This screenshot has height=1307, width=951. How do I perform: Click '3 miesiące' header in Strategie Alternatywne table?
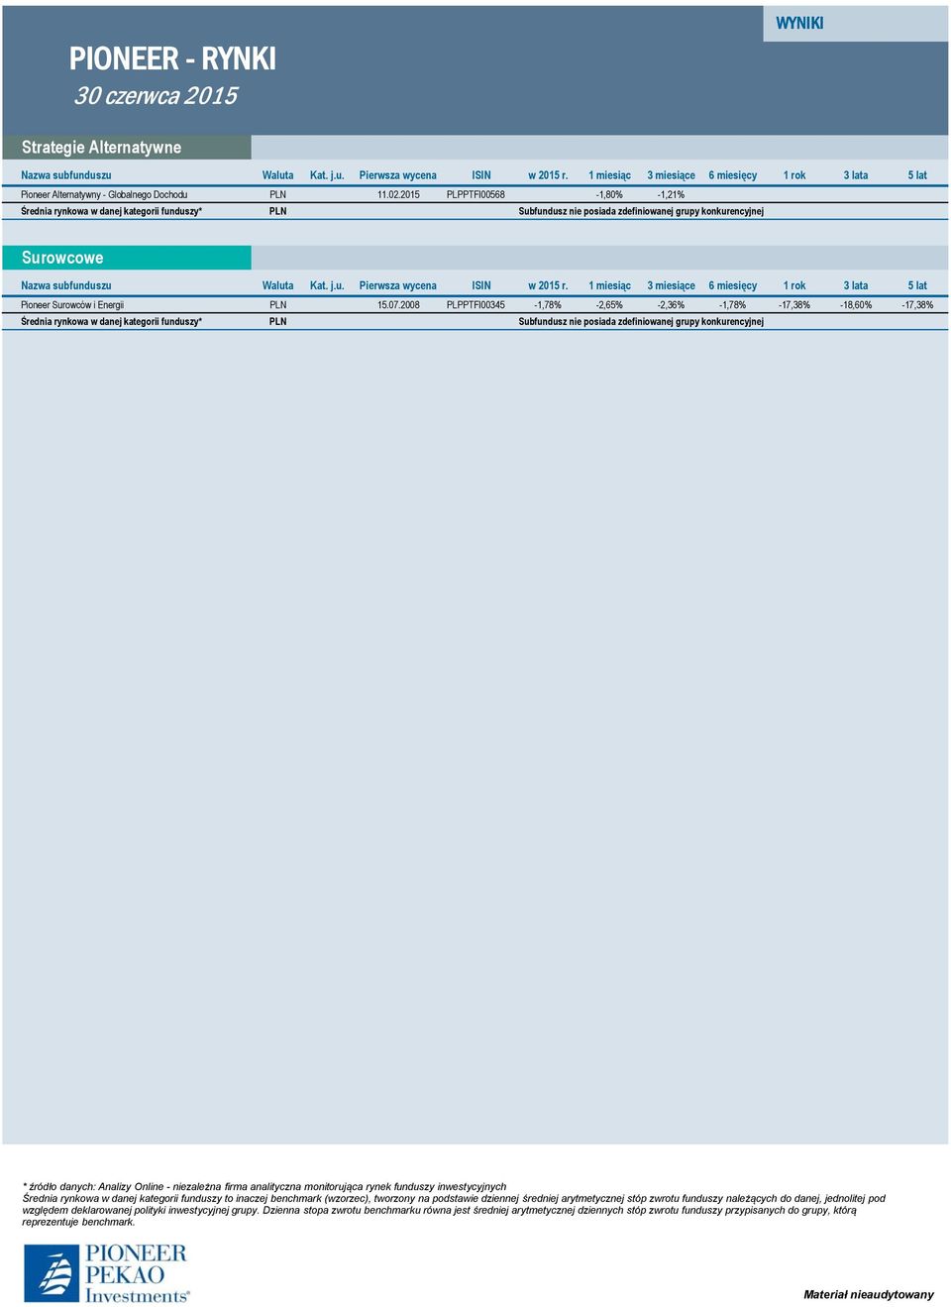pos(671,175)
